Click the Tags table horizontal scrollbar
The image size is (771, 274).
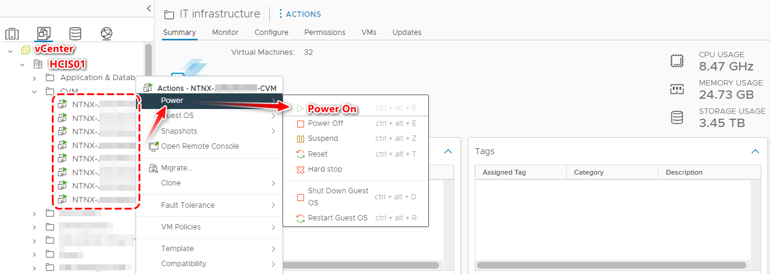610,265
